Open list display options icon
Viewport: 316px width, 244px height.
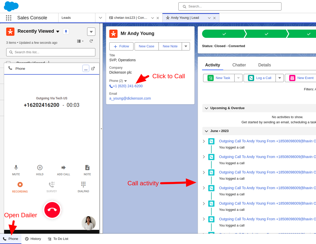click(80, 41)
